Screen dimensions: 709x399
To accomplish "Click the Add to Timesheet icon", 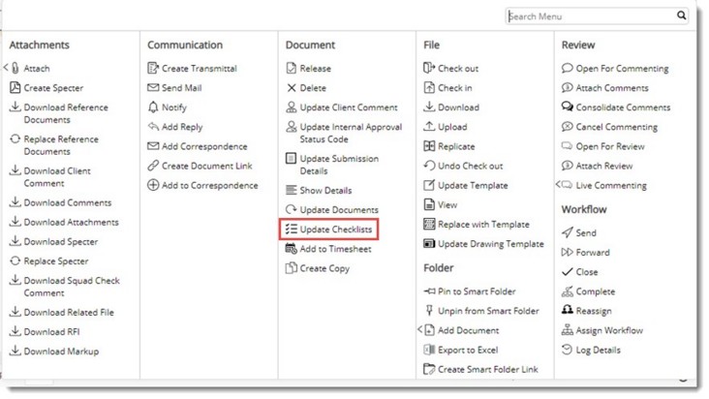I will pos(292,249).
